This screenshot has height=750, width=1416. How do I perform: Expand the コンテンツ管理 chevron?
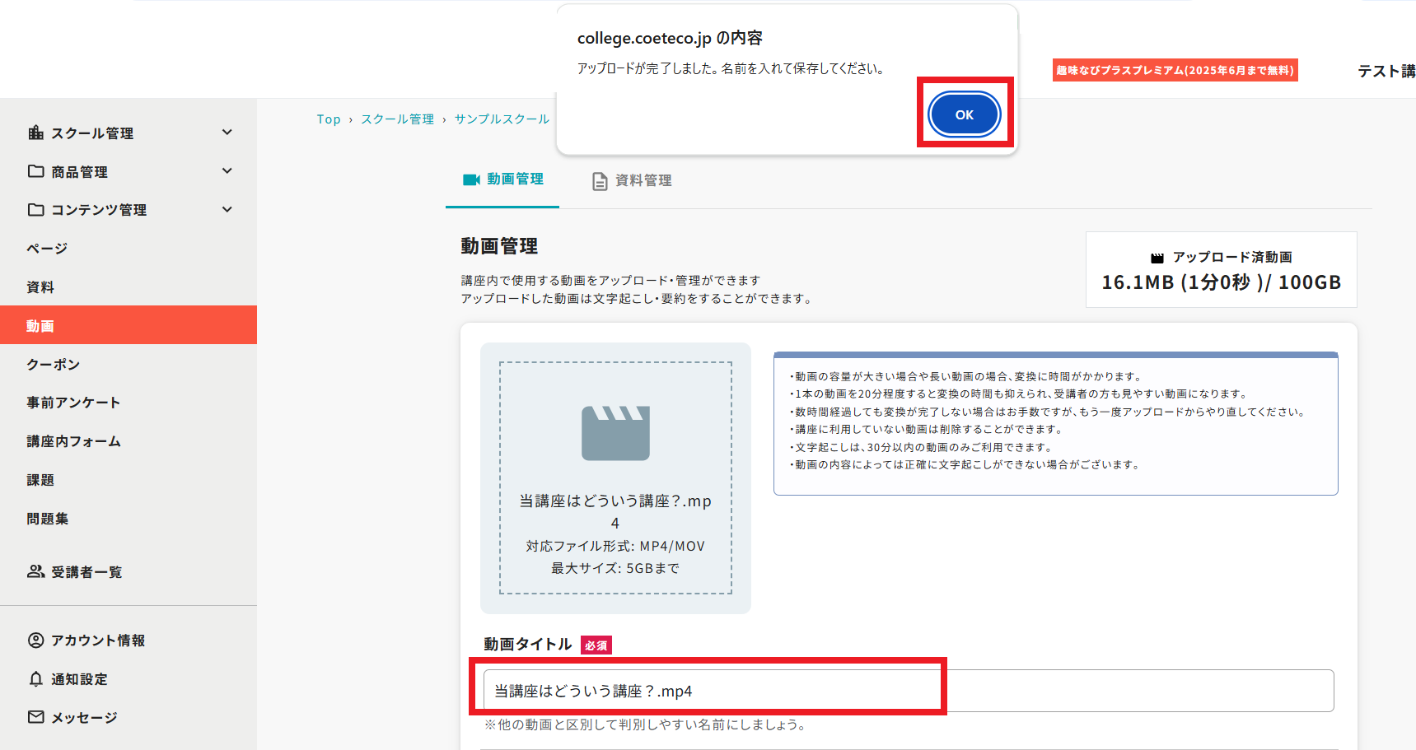click(227, 210)
